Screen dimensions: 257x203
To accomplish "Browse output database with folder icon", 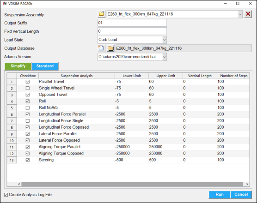I will 110,48.
